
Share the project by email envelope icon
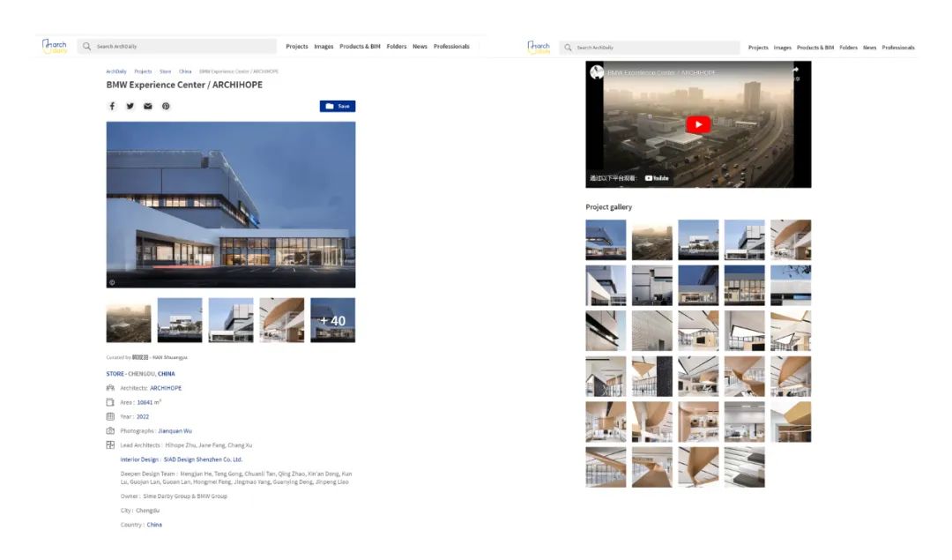pyautogui.click(x=147, y=107)
